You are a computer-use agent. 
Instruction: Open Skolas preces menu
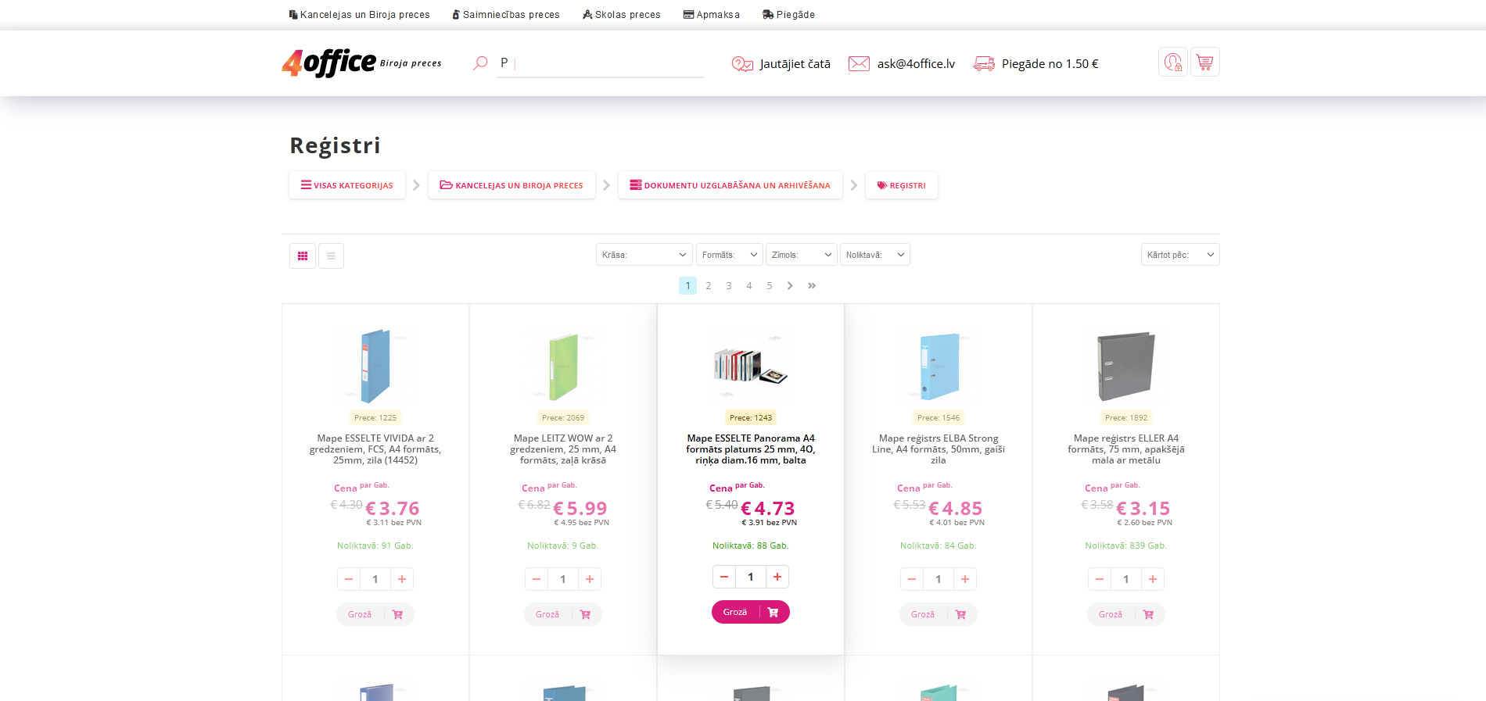(x=622, y=14)
